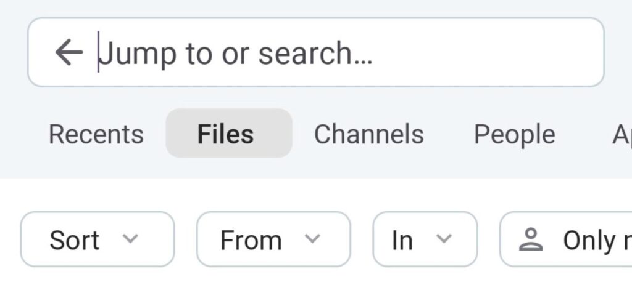The width and height of the screenshot is (632, 293).
Task: Click the person icon in filter chip
Action: 530,240
